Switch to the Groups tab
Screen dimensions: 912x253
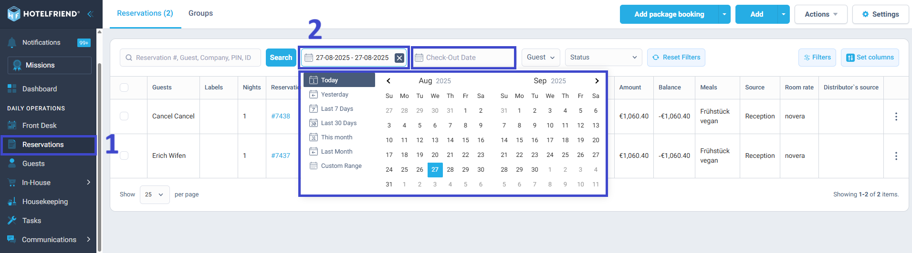pyautogui.click(x=200, y=13)
